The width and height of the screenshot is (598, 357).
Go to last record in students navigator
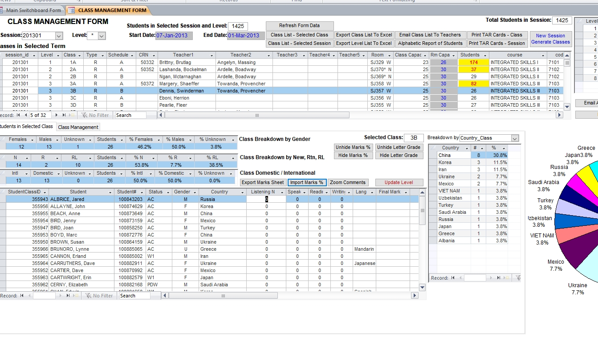pyautogui.click(x=68, y=296)
